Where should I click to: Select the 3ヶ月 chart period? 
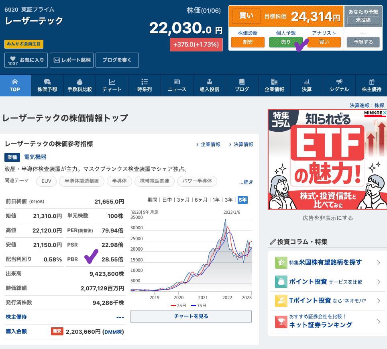point(183,200)
